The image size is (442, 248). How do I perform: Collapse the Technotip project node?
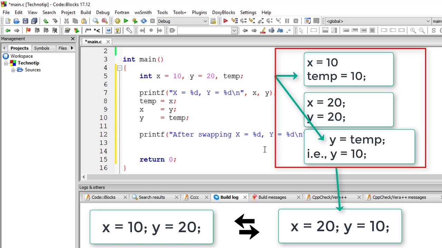[6, 63]
